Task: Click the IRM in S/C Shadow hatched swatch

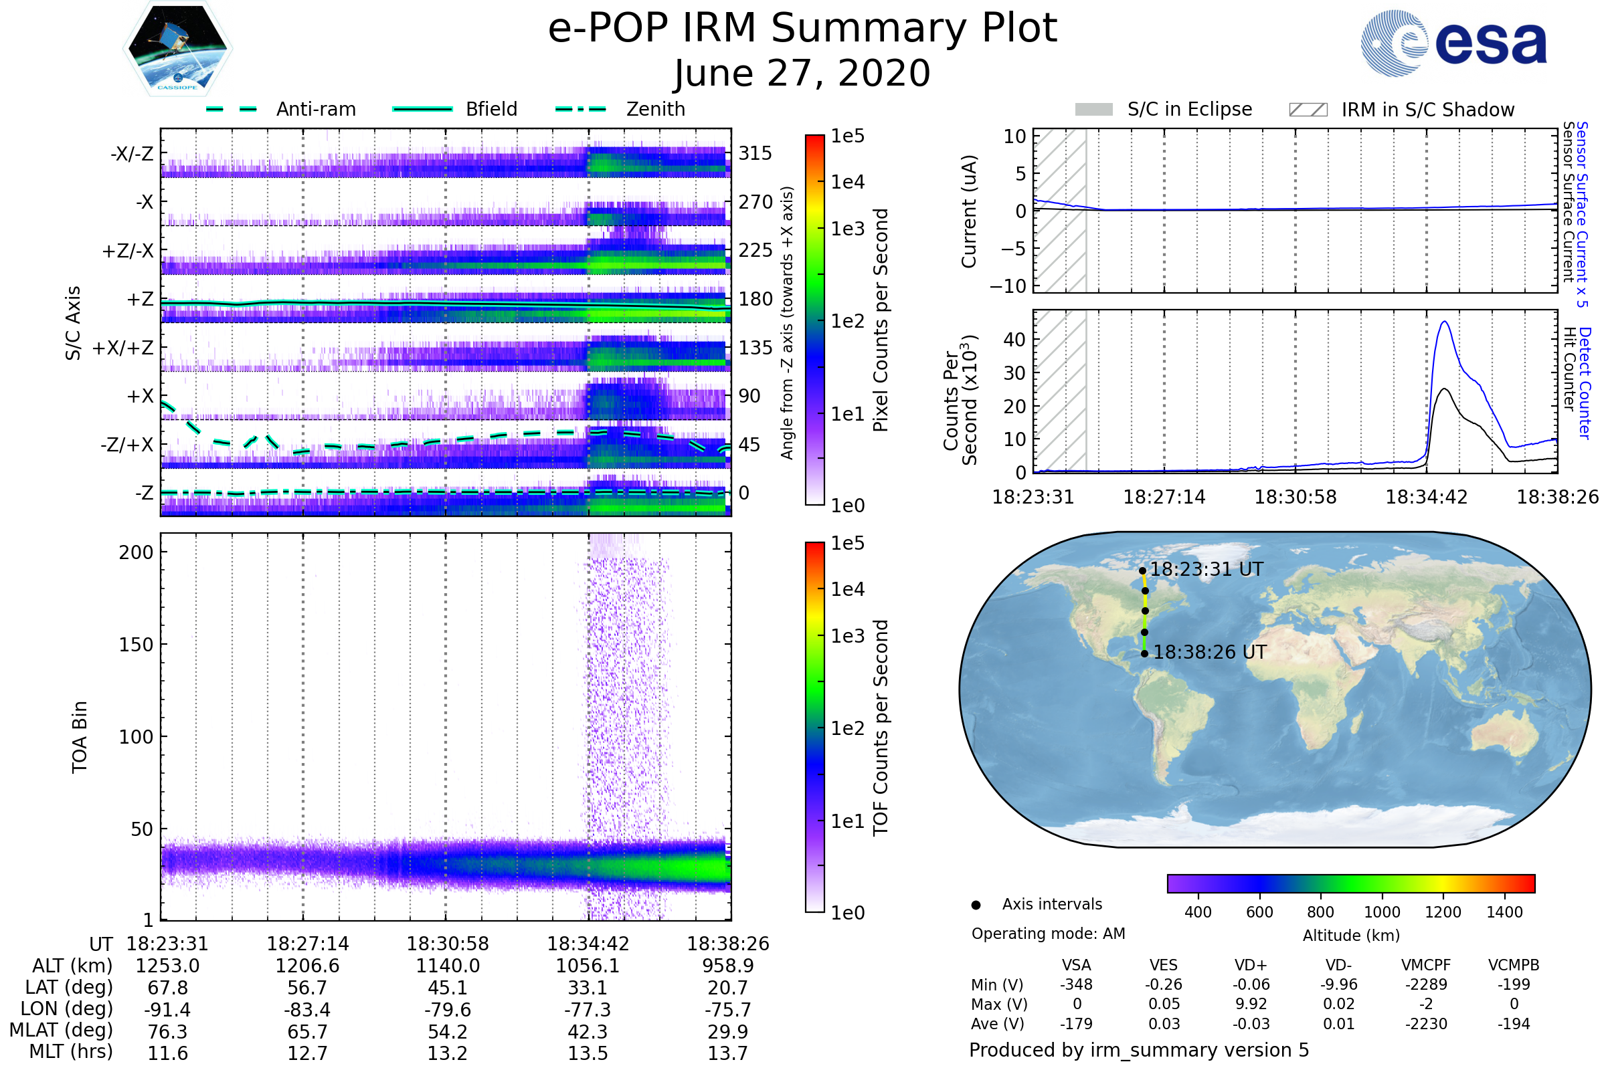Action: (1308, 110)
